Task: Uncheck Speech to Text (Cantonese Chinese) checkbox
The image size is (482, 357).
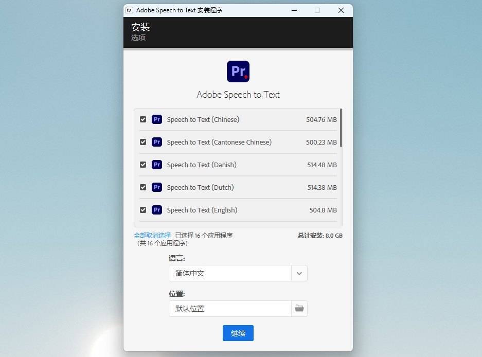Action: pos(143,142)
